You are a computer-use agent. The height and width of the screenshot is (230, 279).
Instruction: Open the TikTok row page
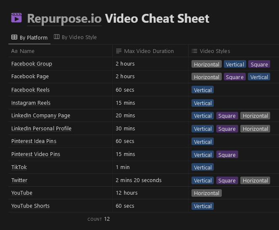click(19, 167)
